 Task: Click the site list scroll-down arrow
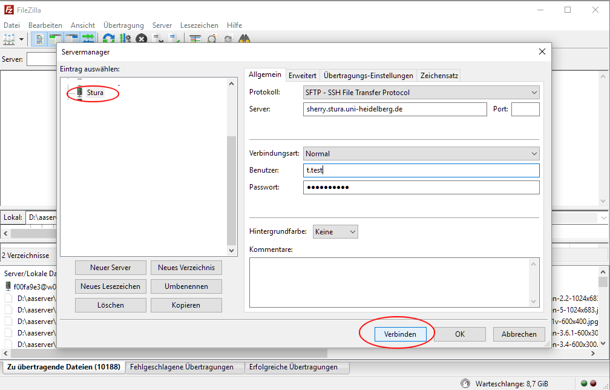click(231, 250)
